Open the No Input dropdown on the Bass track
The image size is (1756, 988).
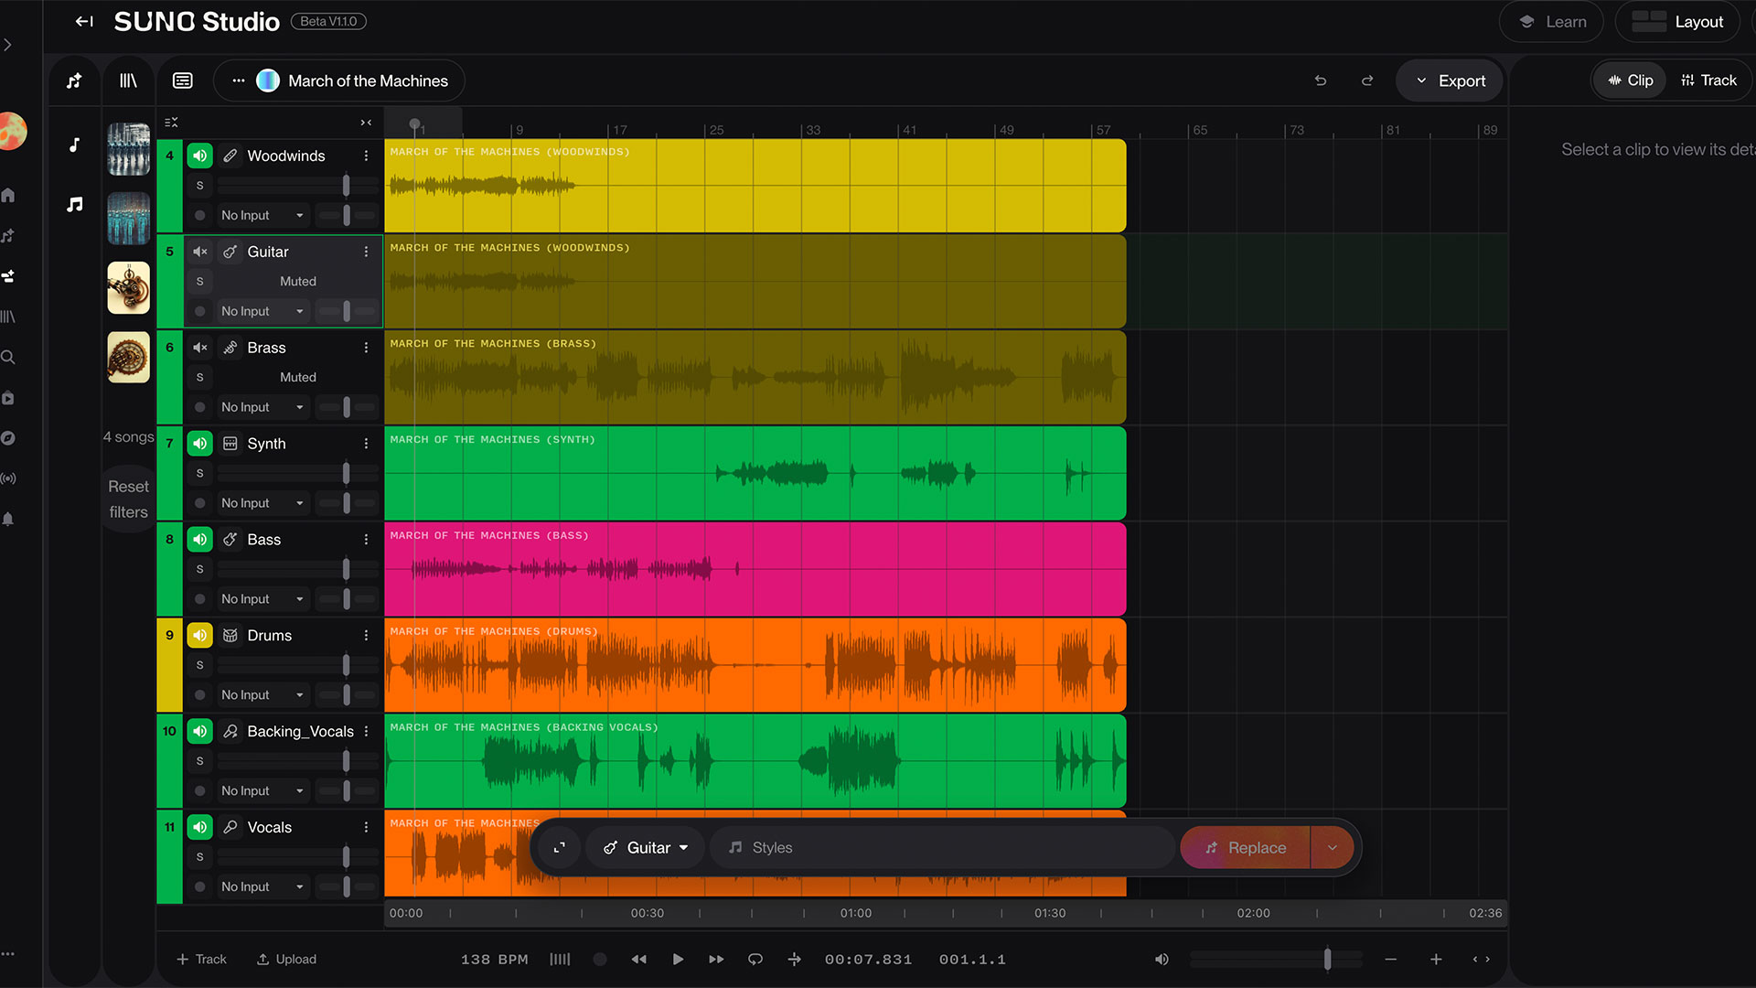point(262,598)
